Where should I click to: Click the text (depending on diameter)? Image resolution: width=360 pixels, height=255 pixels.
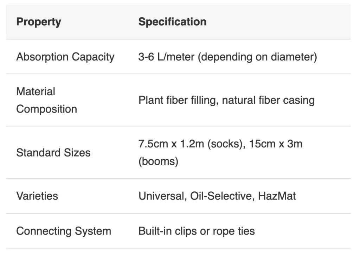point(257,57)
